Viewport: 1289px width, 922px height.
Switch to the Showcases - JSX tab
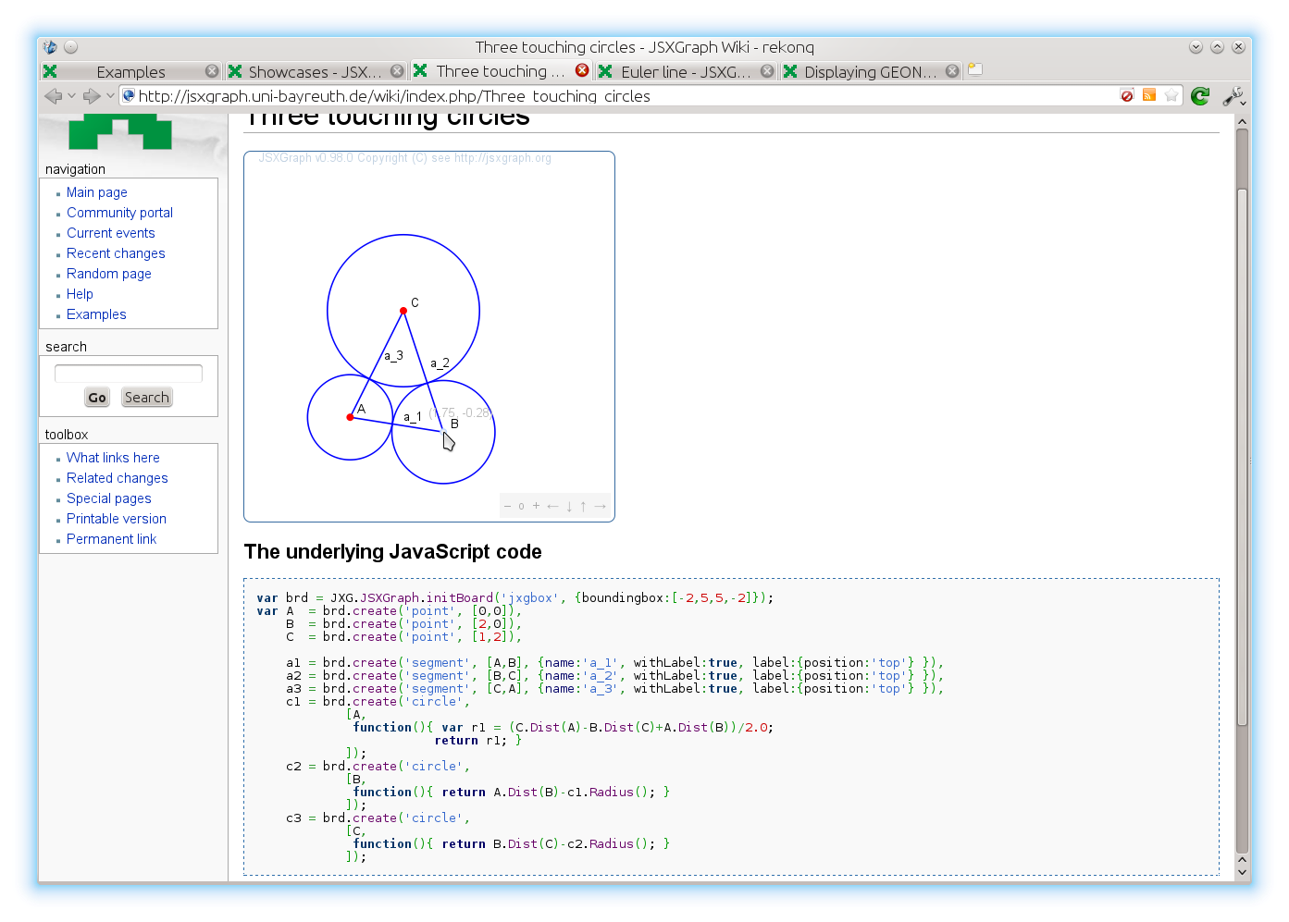click(x=315, y=71)
